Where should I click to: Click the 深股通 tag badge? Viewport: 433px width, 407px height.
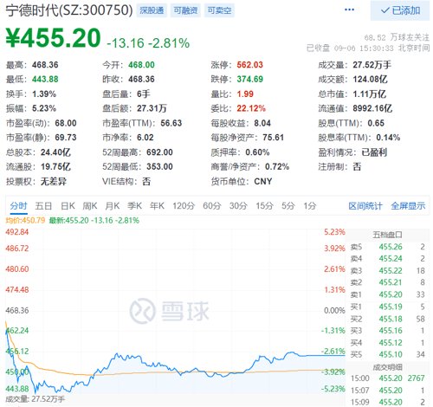[x=152, y=10]
